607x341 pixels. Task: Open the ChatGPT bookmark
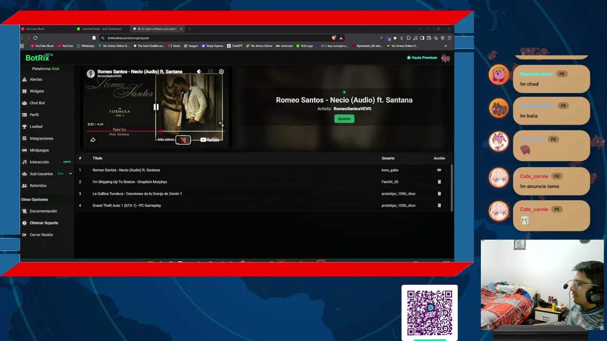click(x=235, y=46)
